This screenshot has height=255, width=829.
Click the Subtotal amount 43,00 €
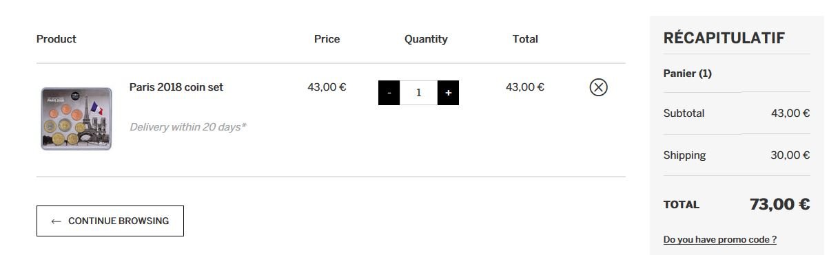click(x=790, y=113)
